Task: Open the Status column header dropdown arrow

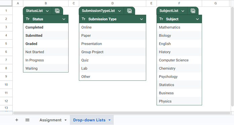Action: pos(64,19)
